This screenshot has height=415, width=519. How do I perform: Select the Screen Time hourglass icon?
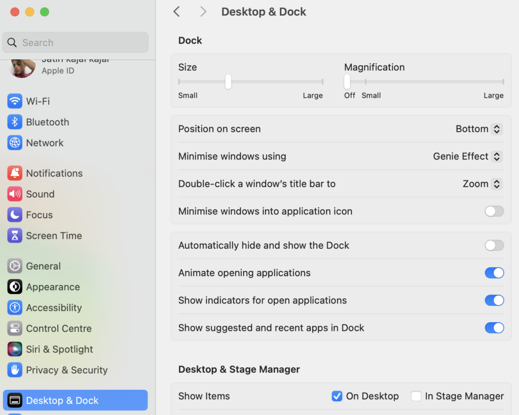[x=15, y=236]
